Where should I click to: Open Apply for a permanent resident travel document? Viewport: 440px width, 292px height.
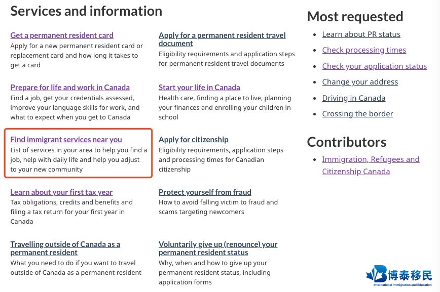pos(222,39)
